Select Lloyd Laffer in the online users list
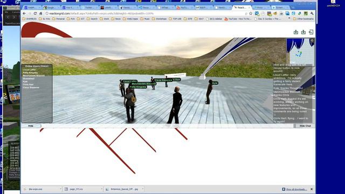 (x=29, y=70)
